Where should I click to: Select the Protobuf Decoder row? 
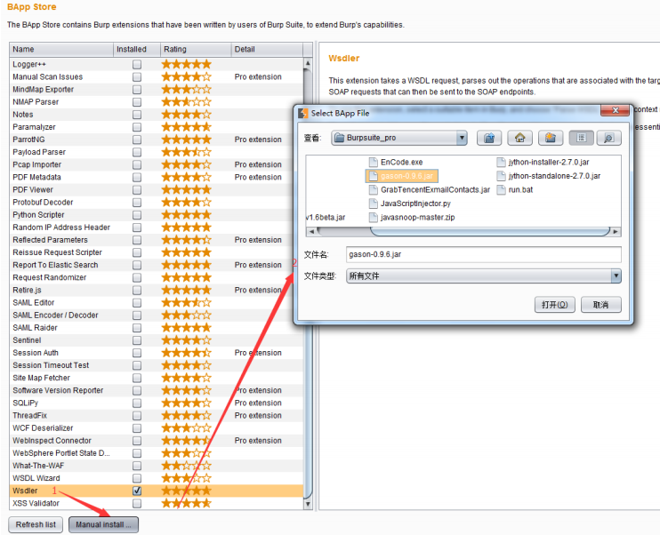point(157,203)
